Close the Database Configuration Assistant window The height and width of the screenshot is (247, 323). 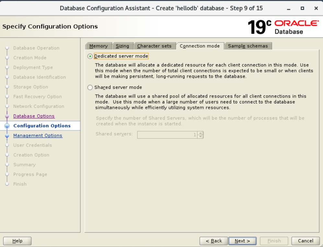point(316,8)
